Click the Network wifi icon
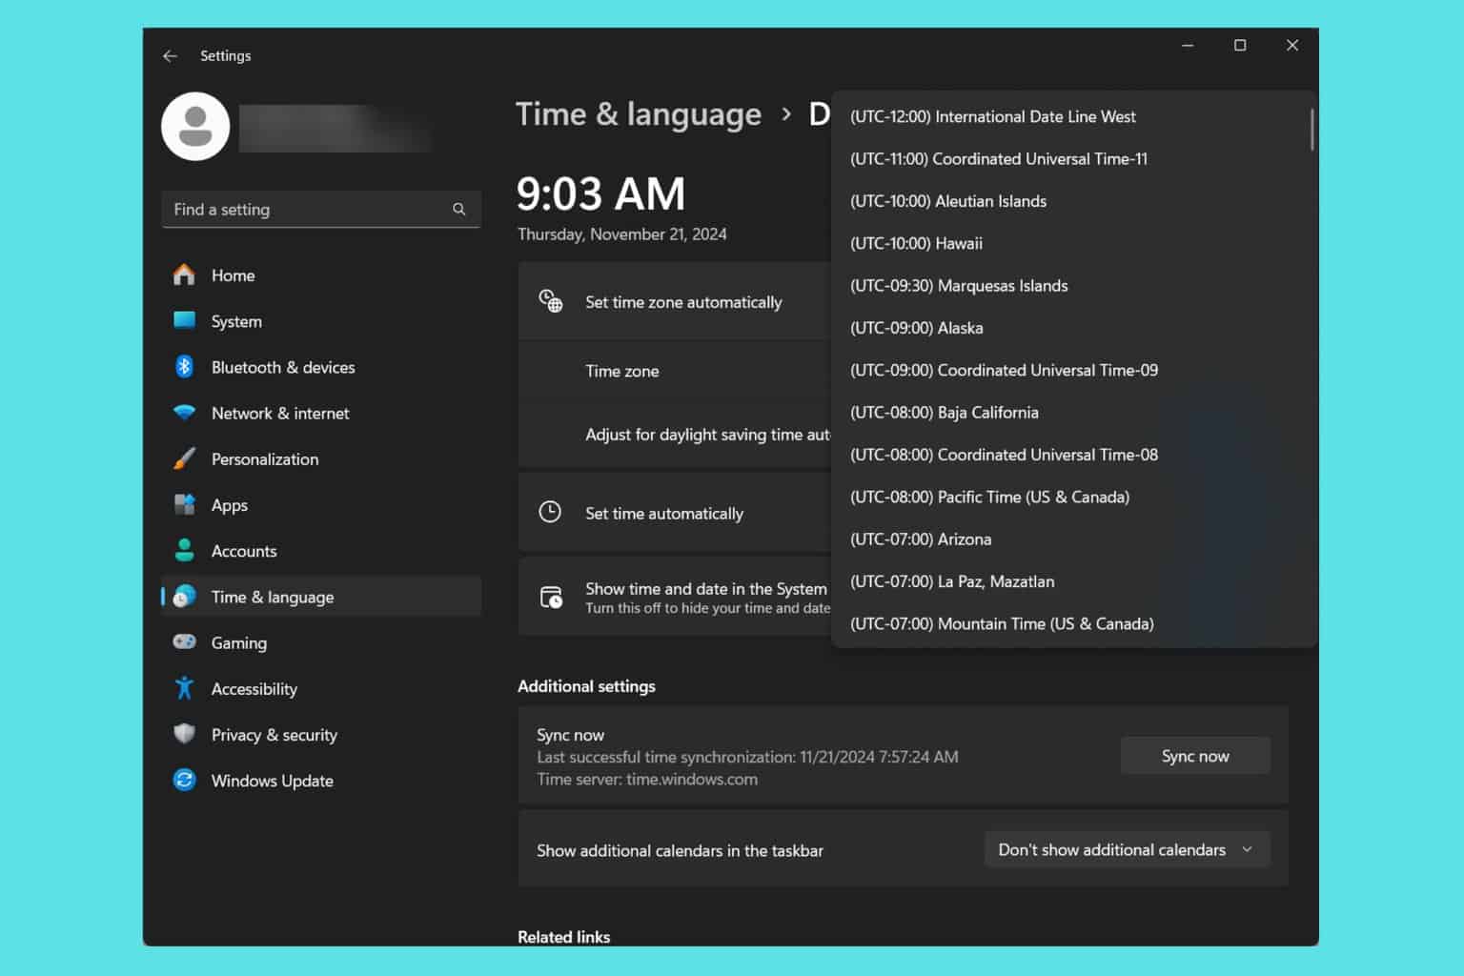This screenshot has width=1464, height=976. pos(184,413)
